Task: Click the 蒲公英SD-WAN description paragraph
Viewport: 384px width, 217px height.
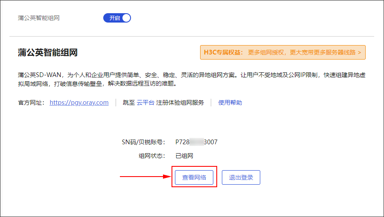Action: pyautogui.click(x=192, y=79)
